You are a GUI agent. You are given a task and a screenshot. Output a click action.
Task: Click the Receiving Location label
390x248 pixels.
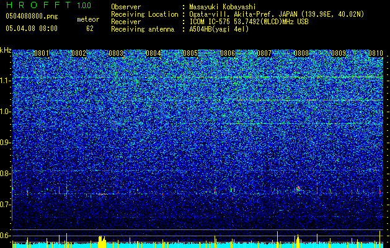point(144,14)
